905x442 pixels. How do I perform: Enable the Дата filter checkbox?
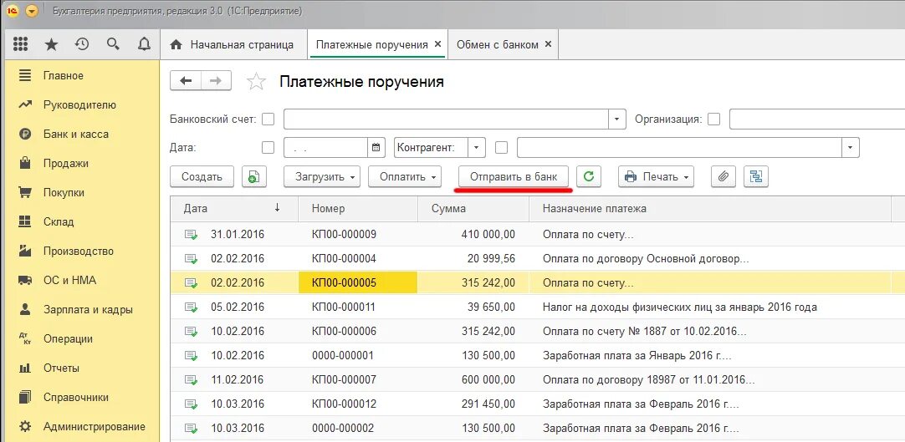pos(268,148)
